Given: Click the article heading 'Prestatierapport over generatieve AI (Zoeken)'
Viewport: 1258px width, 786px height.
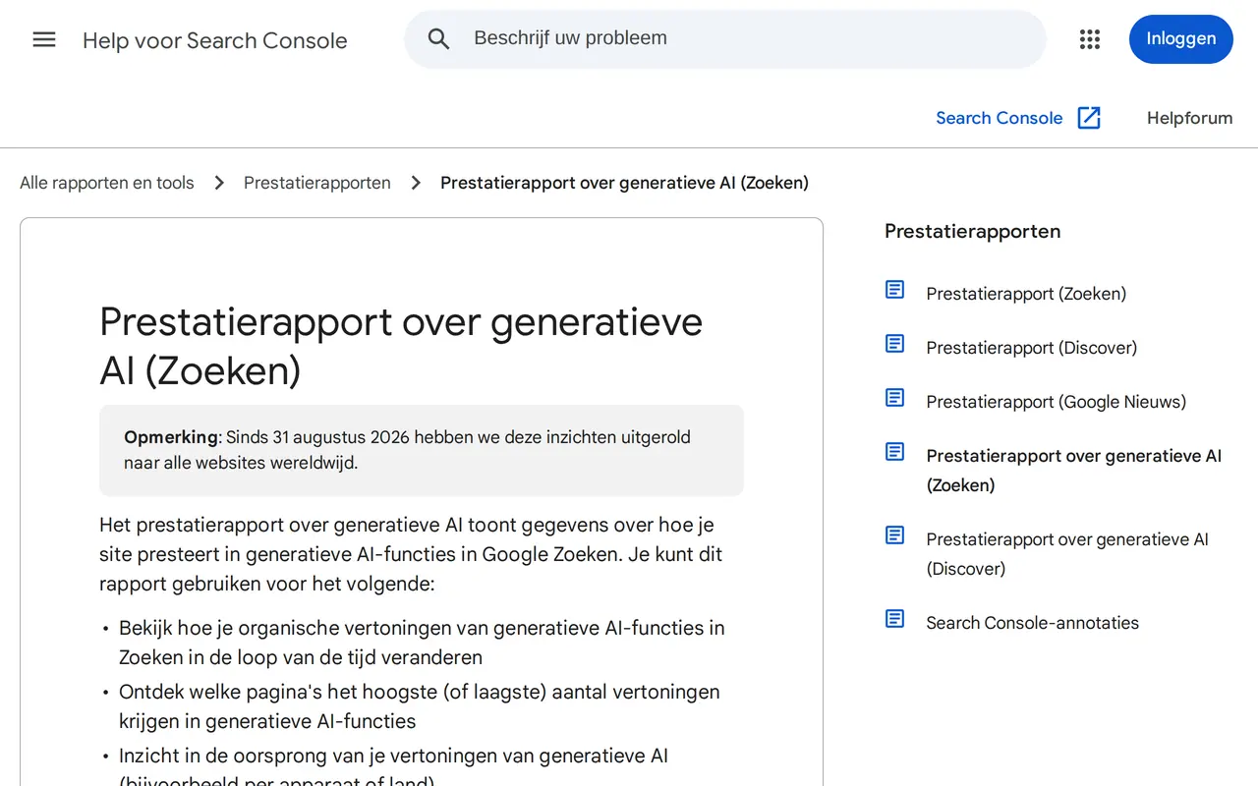Looking at the screenshot, I should pyautogui.click(x=401, y=346).
